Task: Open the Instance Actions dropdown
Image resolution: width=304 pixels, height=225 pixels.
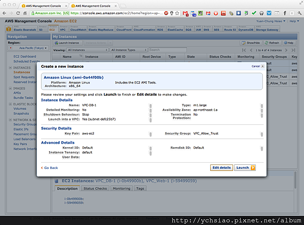Action: click(x=98, y=43)
